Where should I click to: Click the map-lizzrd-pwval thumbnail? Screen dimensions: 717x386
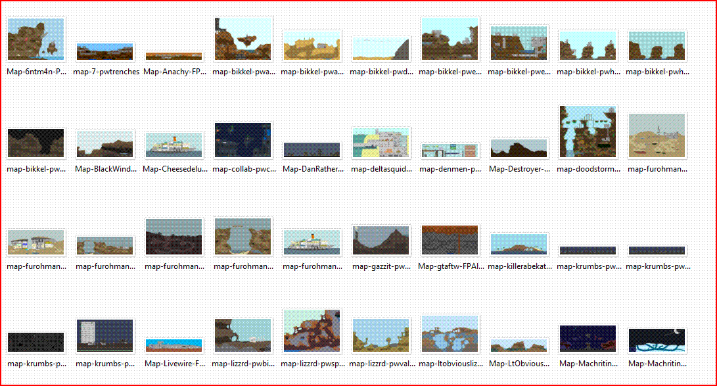click(x=381, y=335)
